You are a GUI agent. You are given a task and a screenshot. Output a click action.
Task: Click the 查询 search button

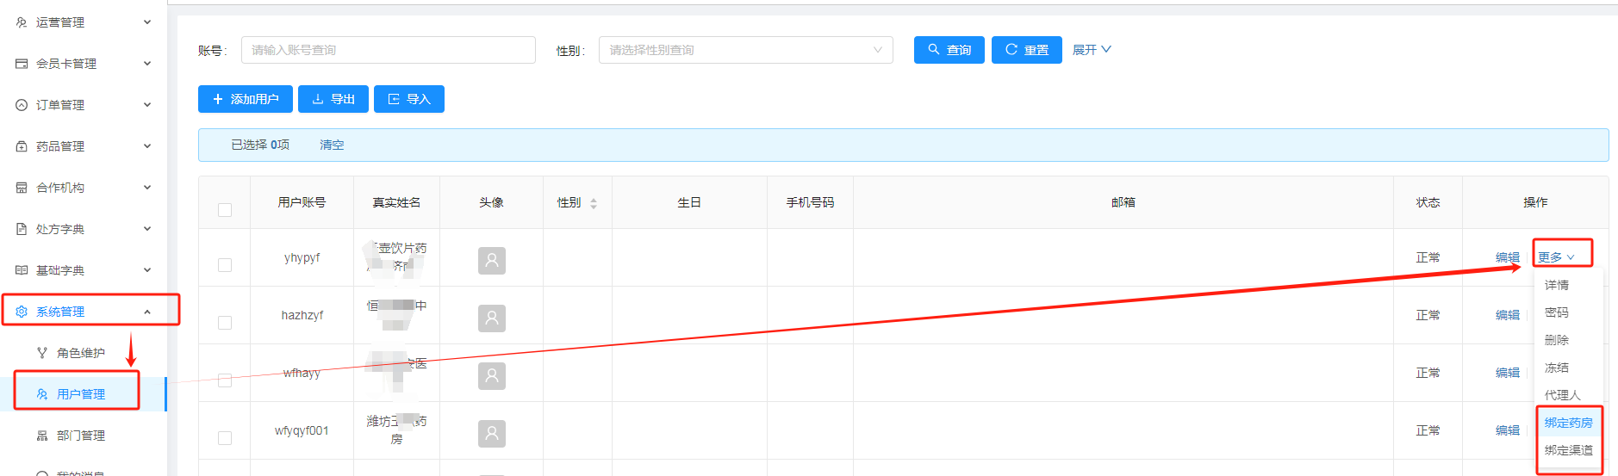(x=949, y=50)
